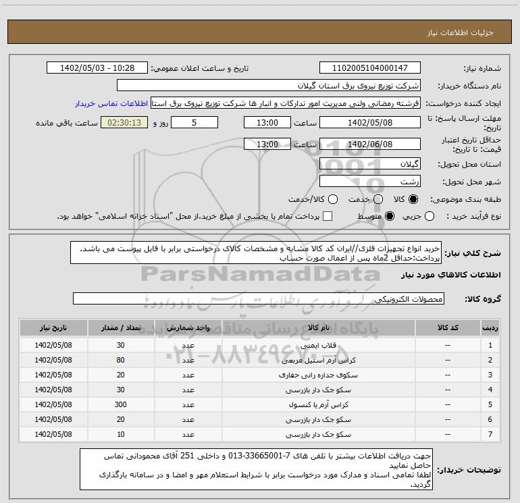Screen dimensions: 520x503
Task: Click the delivery city field رشت
Action: tap(370, 182)
